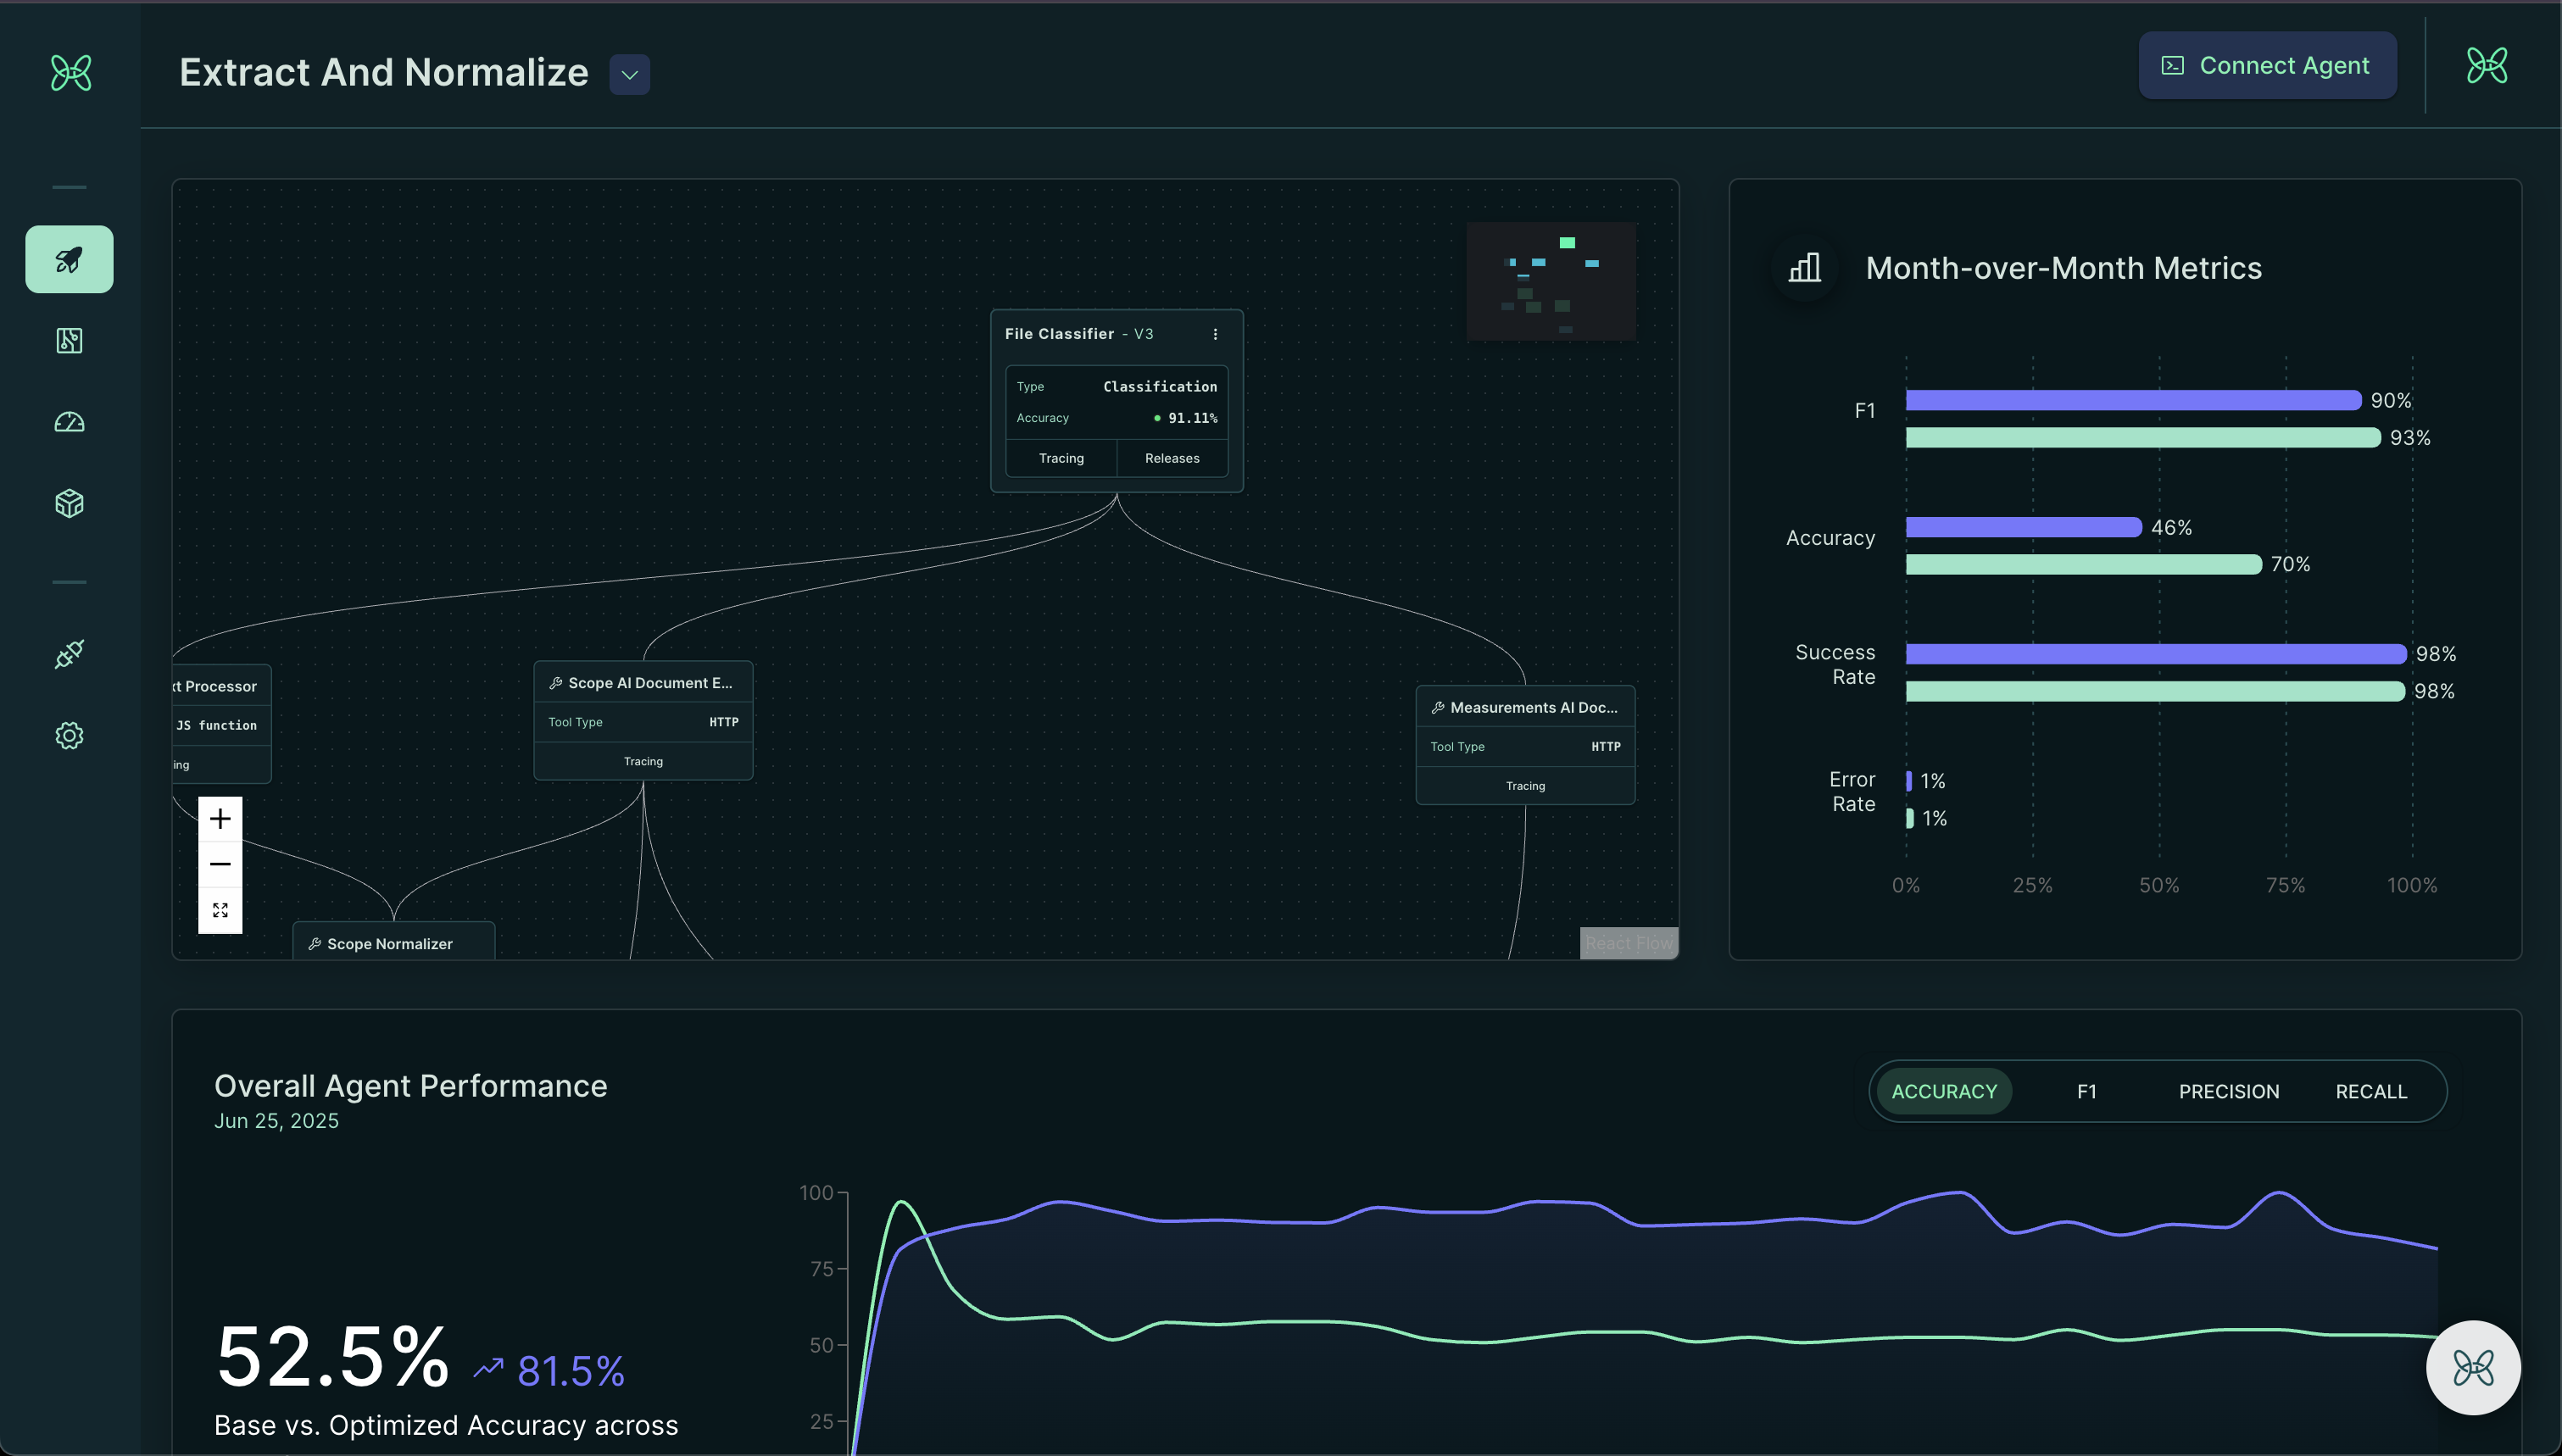The height and width of the screenshot is (1456, 2562).
Task: Open File Classifier node options menu
Action: (x=1215, y=334)
